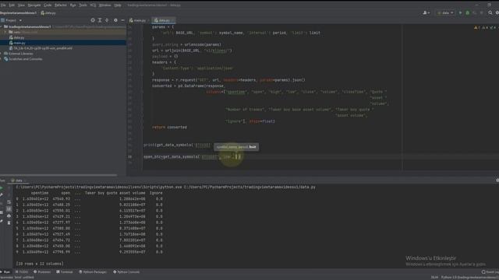Click the project horizontal scrollbar
The image size is (499, 280).
(59, 175)
